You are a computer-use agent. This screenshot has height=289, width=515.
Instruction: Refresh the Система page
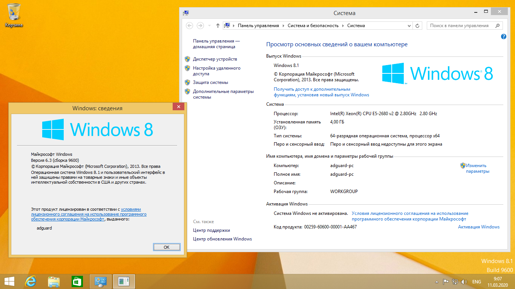coord(417,26)
